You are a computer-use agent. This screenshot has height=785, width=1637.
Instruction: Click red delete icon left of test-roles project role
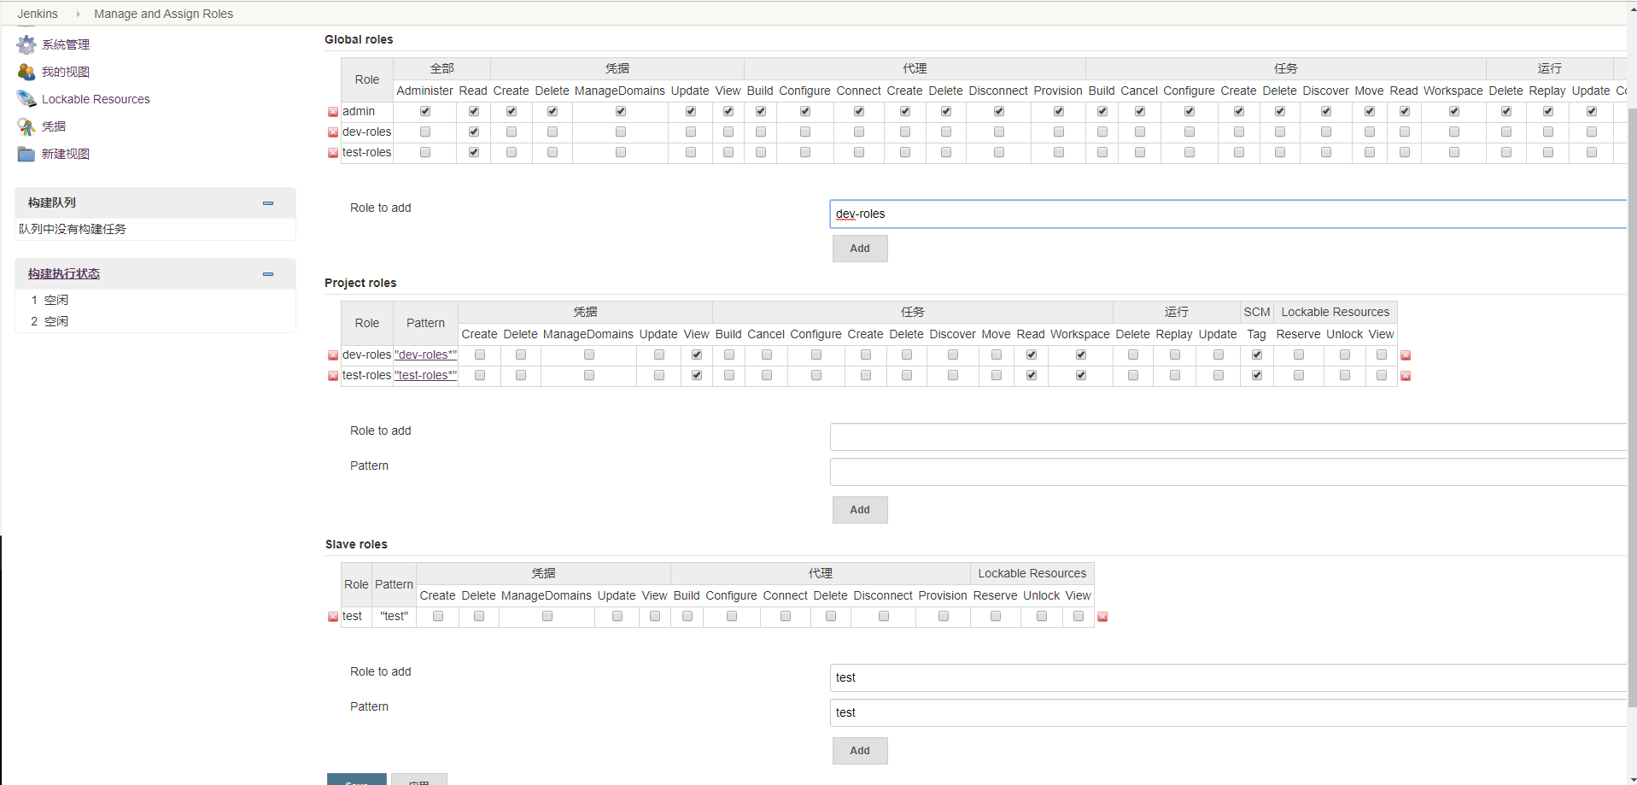[x=333, y=376]
